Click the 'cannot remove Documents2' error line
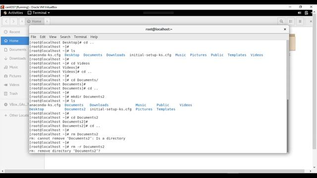 click(x=77, y=138)
